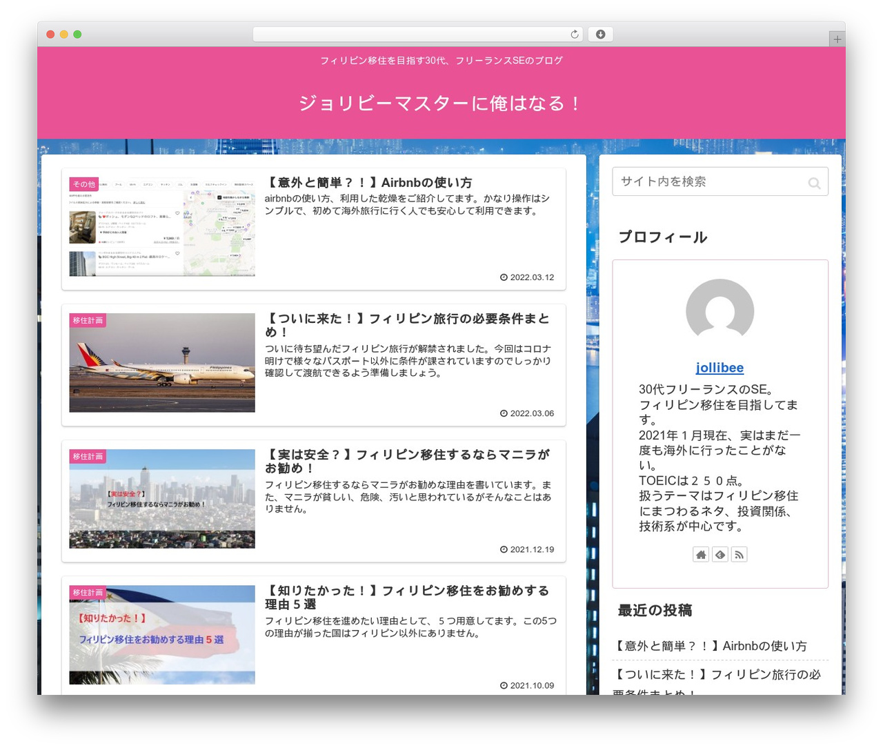Click the その他 category label on Airbnb post
This screenshot has width=883, height=748.
click(83, 184)
